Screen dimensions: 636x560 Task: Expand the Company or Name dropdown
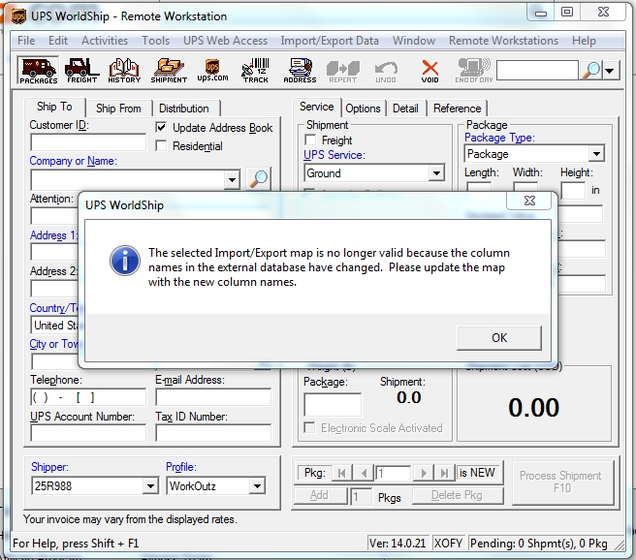(x=232, y=179)
